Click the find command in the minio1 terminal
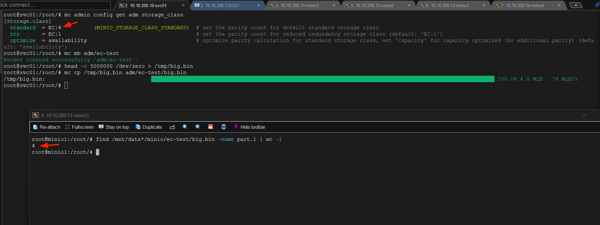600x225 pixels. coord(189,139)
